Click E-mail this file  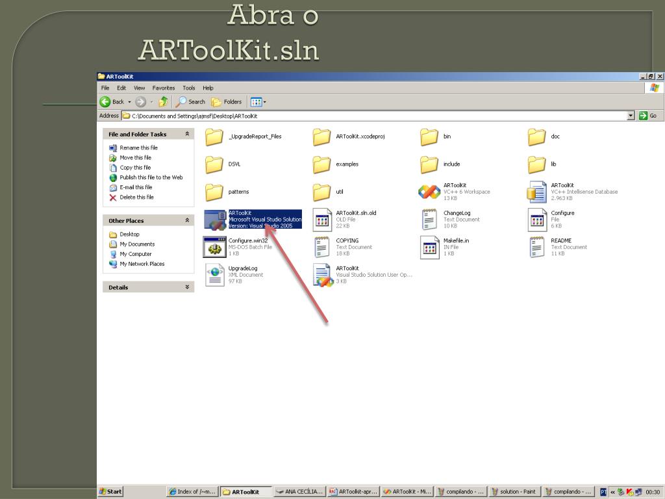[131, 187]
